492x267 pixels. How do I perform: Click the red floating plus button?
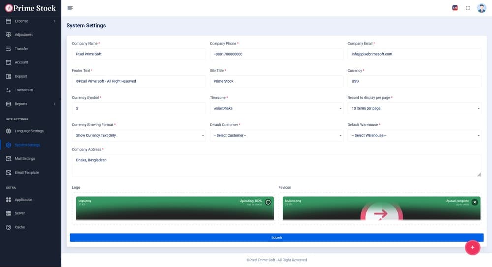click(x=472, y=247)
